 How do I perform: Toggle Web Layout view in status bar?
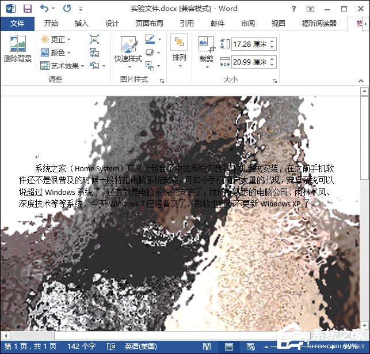pyautogui.click(x=251, y=347)
